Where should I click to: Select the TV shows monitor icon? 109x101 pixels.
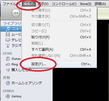pyautogui.click(x=8, y=40)
